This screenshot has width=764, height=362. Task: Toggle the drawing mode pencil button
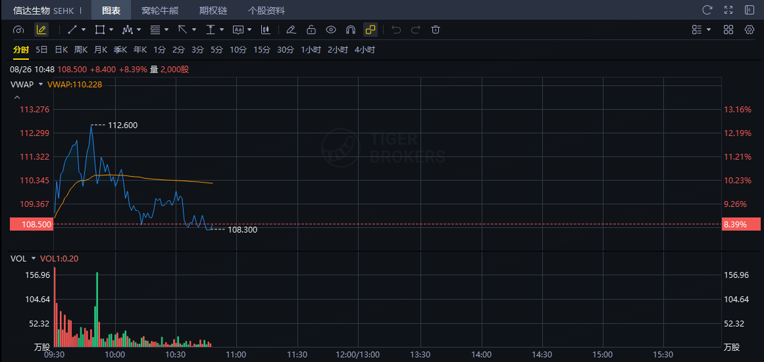(41, 30)
